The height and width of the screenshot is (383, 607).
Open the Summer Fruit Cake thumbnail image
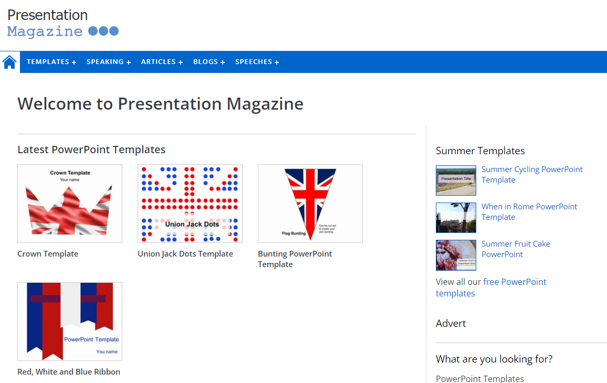click(x=456, y=255)
